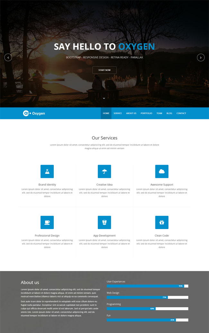Click the Brand Identity flask icon
The width and height of the screenshot is (209, 333).
[x=47, y=171]
